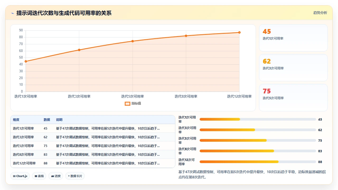Click the x-axis label 迭代8次可用率
Viewport: 338px width, 190px height.
pos(186,96)
